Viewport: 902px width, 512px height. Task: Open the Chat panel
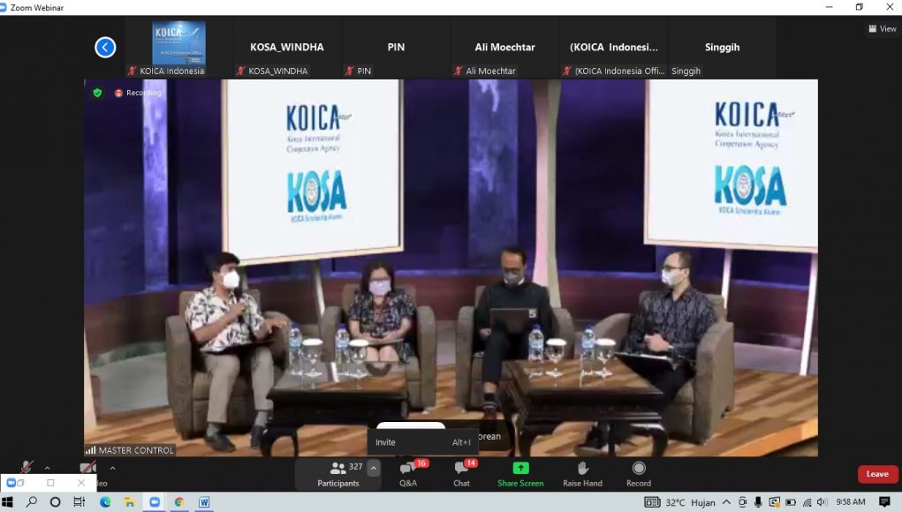(461, 473)
